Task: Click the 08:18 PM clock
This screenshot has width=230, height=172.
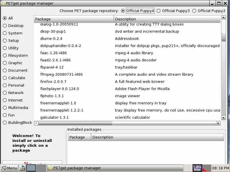Action: [x=221, y=168]
